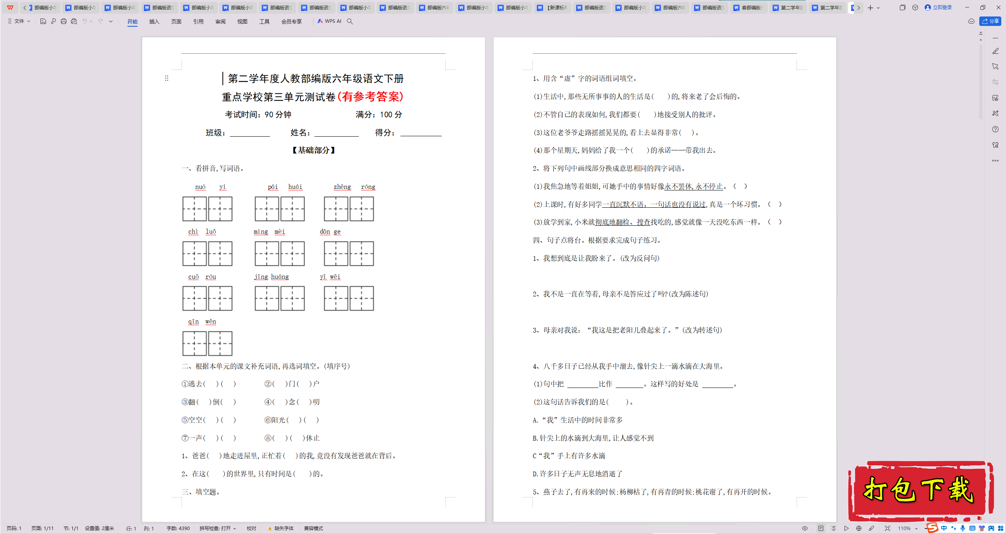Click the Sogou soft keyboard icon

[972, 528]
